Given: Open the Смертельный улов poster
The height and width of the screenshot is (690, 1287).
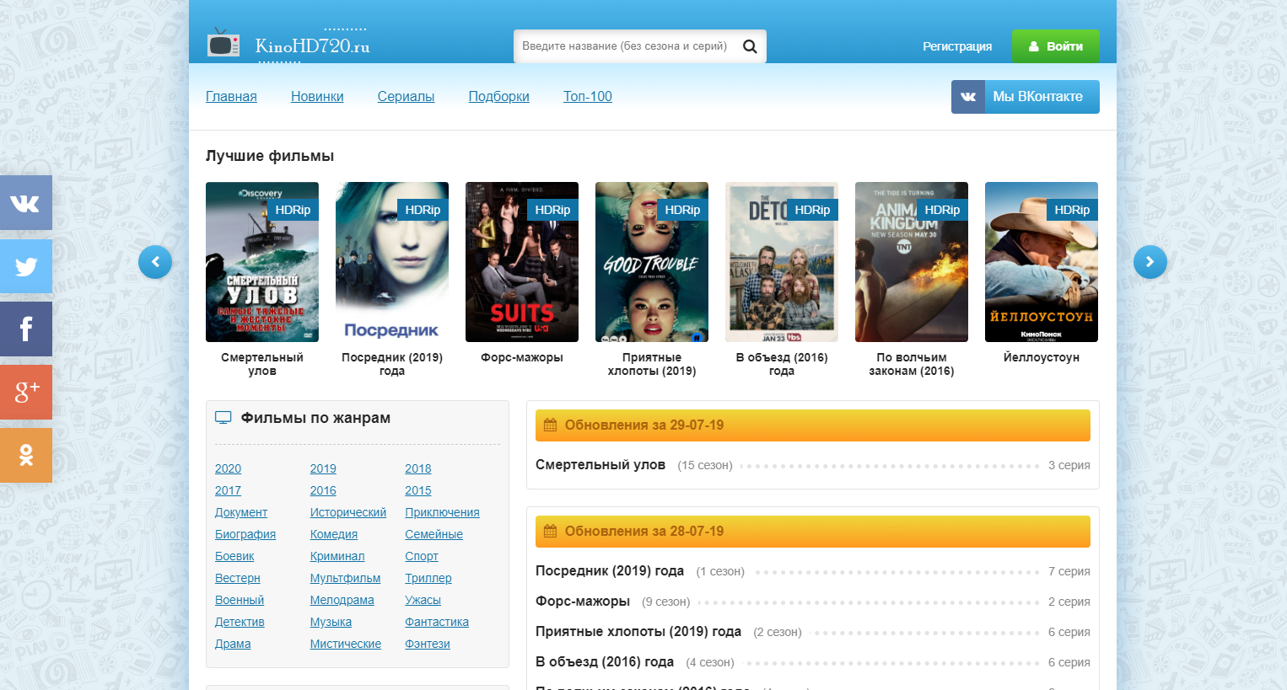Looking at the screenshot, I should (262, 262).
